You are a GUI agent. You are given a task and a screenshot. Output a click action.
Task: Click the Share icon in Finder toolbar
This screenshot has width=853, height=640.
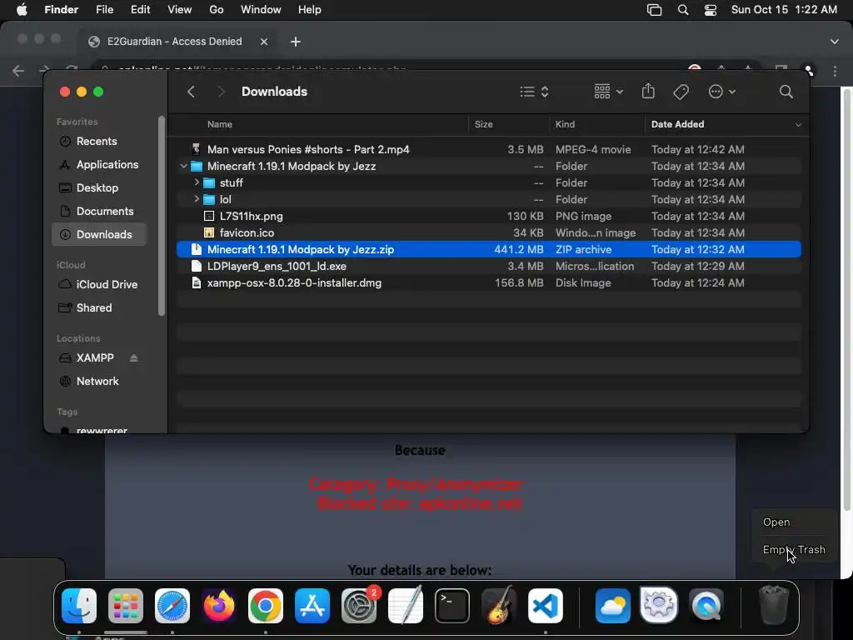tap(648, 91)
